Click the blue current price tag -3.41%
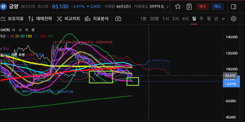This screenshot has height=122, width=245. [x=231, y=84]
